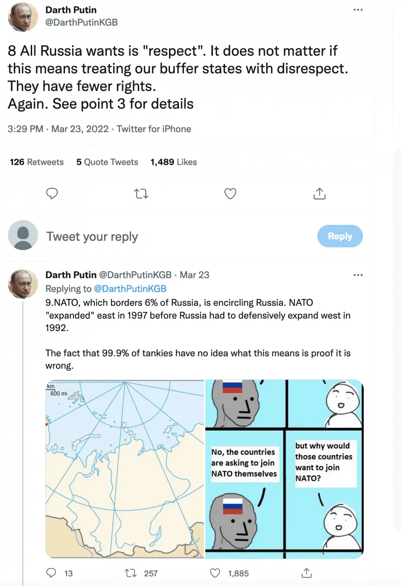Open the more options menu on the reply tweet
Screen dimensions: 401x586
[358, 275]
